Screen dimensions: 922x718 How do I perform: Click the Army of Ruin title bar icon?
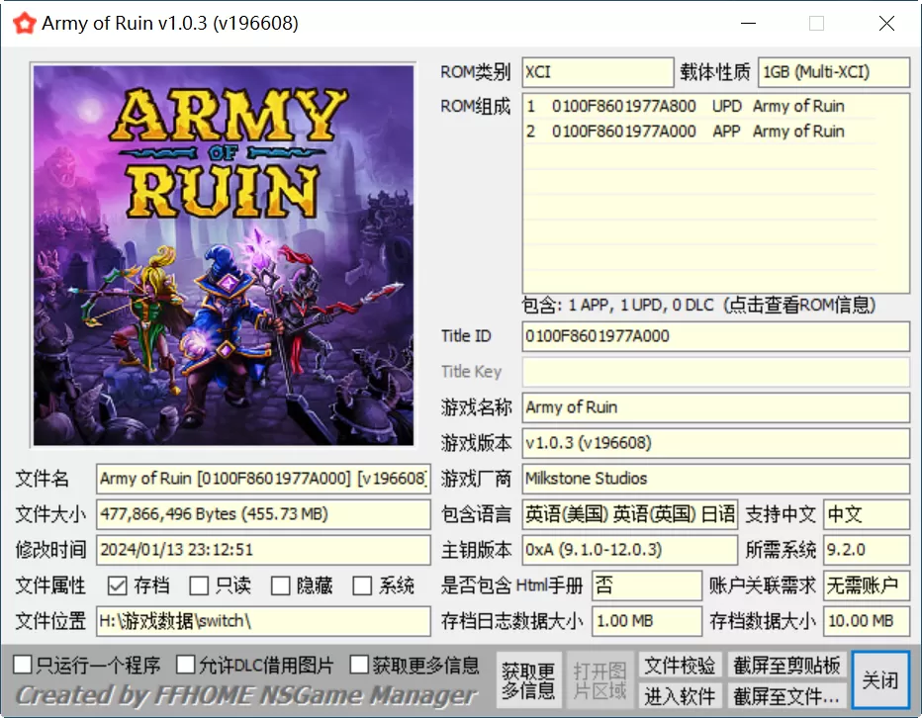click(x=24, y=22)
